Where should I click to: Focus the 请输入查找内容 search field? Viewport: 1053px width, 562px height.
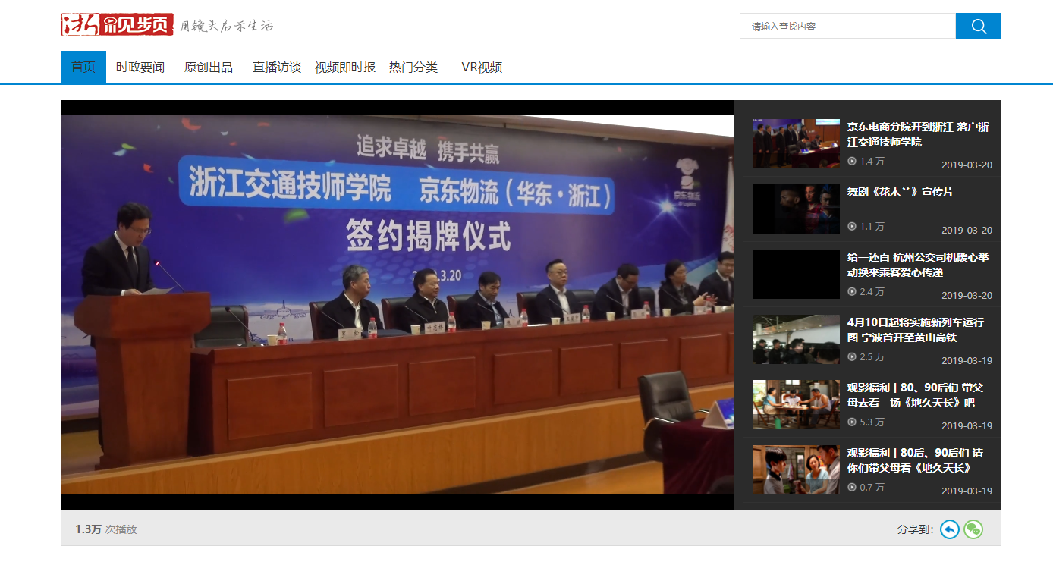click(x=847, y=26)
